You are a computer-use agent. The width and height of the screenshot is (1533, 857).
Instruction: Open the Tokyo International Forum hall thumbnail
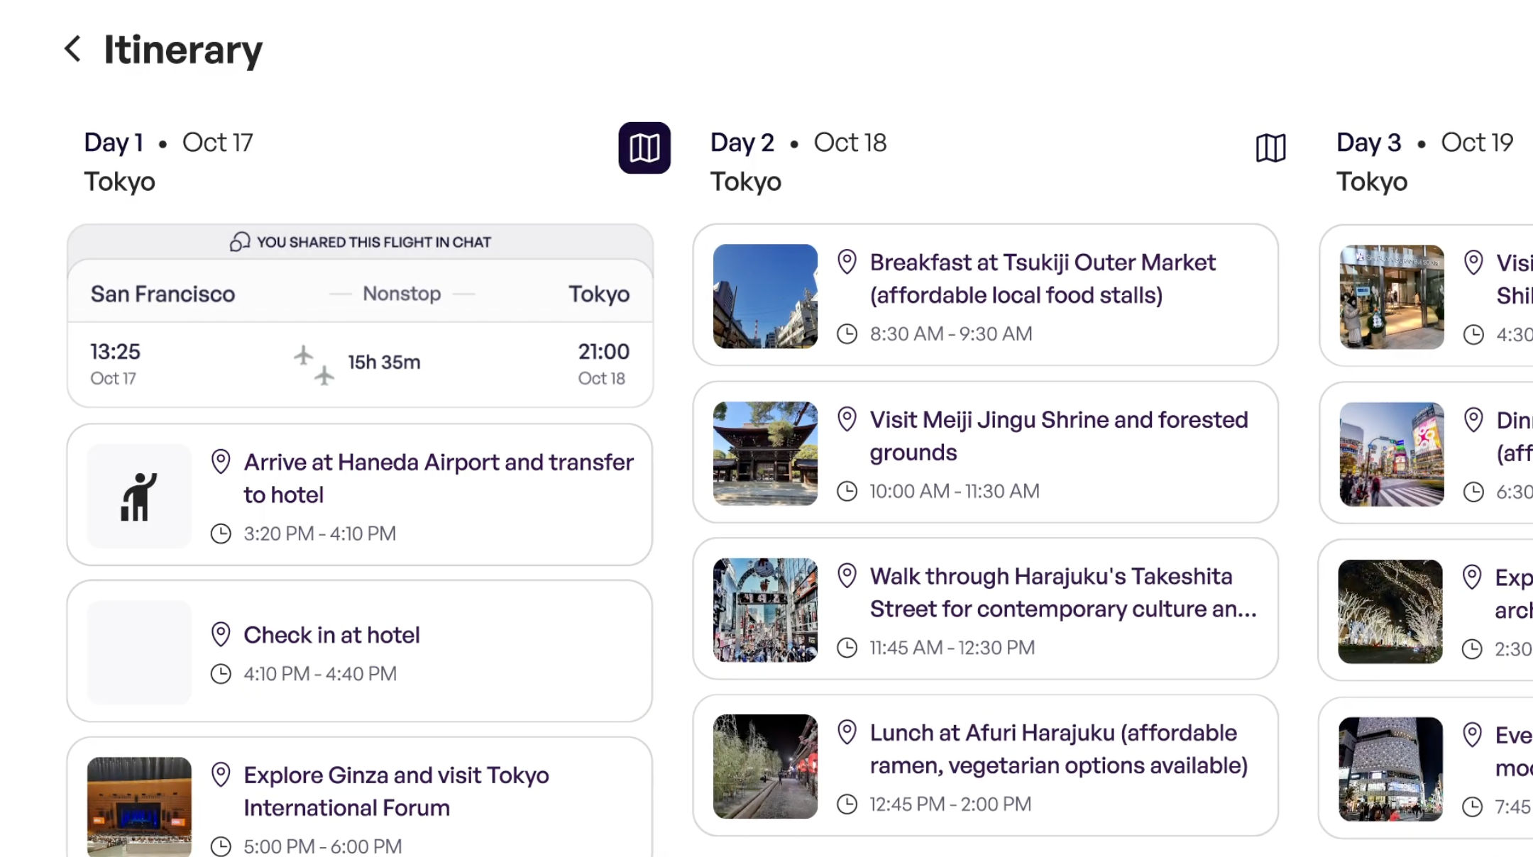(x=139, y=806)
